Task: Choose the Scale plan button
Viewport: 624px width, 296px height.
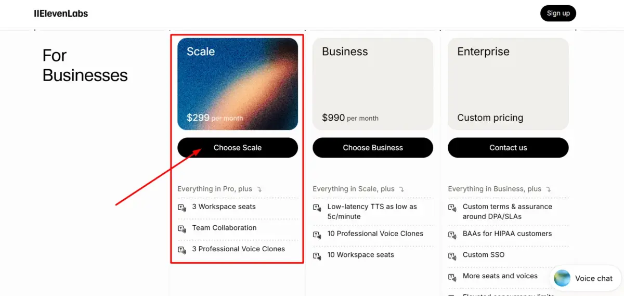Action: coord(238,148)
